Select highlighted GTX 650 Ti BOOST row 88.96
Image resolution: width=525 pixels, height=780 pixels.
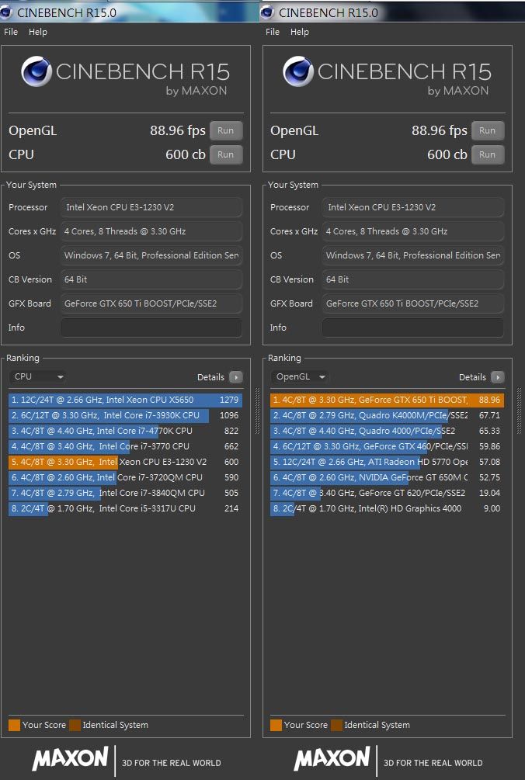tap(388, 400)
